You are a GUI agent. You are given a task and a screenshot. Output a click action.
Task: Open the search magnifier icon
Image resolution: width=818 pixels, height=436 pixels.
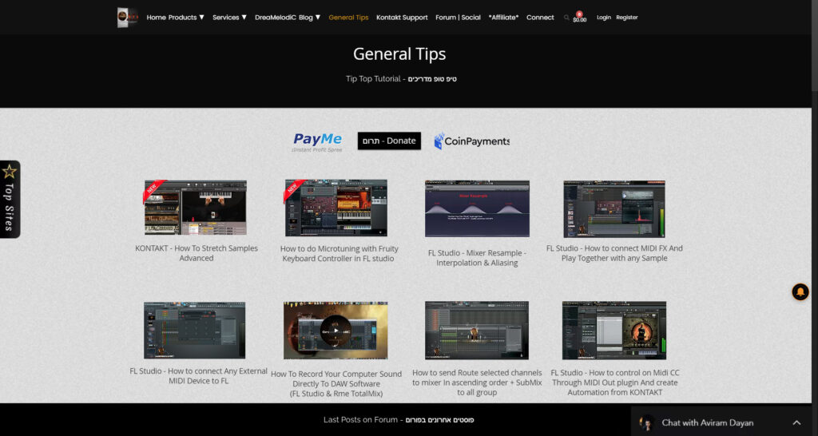point(566,18)
